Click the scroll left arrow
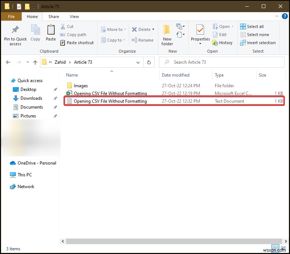Viewport: 290px width, 254px height. point(63,241)
